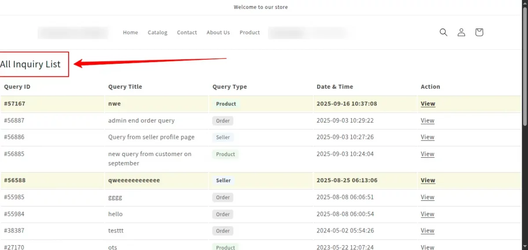Navigate to the Contact page
The image size is (528, 250).
187,33
